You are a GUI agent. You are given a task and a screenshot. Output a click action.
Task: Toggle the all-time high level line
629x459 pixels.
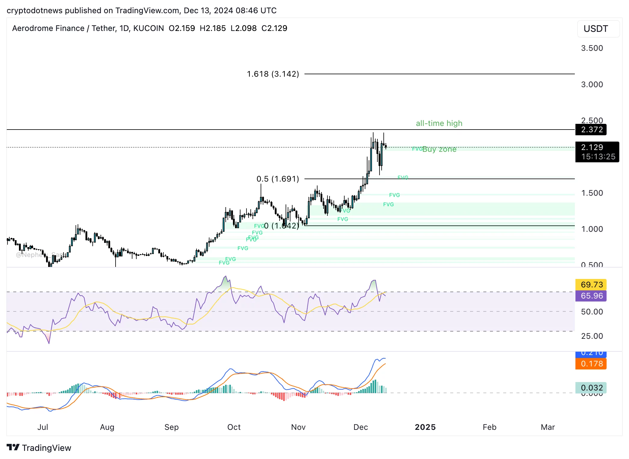pyautogui.click(x=241, y=129)
